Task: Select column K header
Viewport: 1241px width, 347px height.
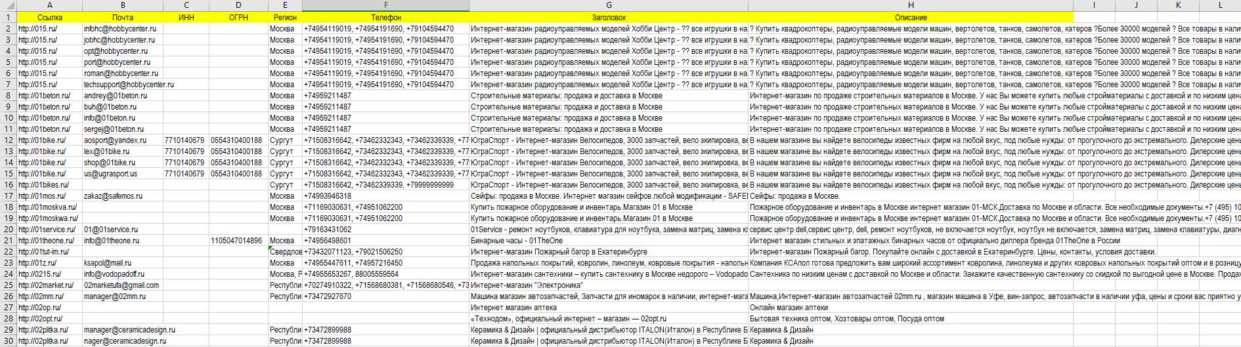Action: click(x=1178, y=5)
